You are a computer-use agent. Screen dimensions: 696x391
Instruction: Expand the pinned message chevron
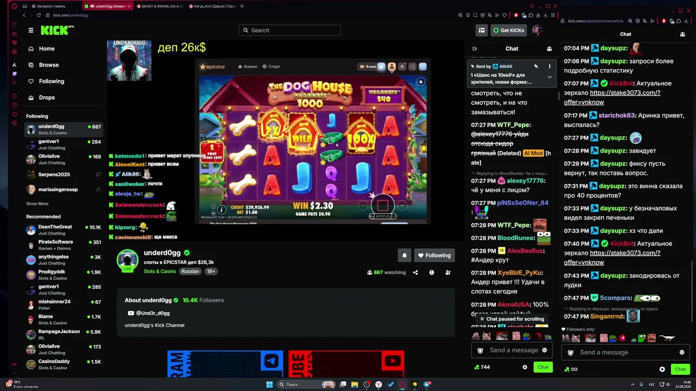click(x=549, y=77)
